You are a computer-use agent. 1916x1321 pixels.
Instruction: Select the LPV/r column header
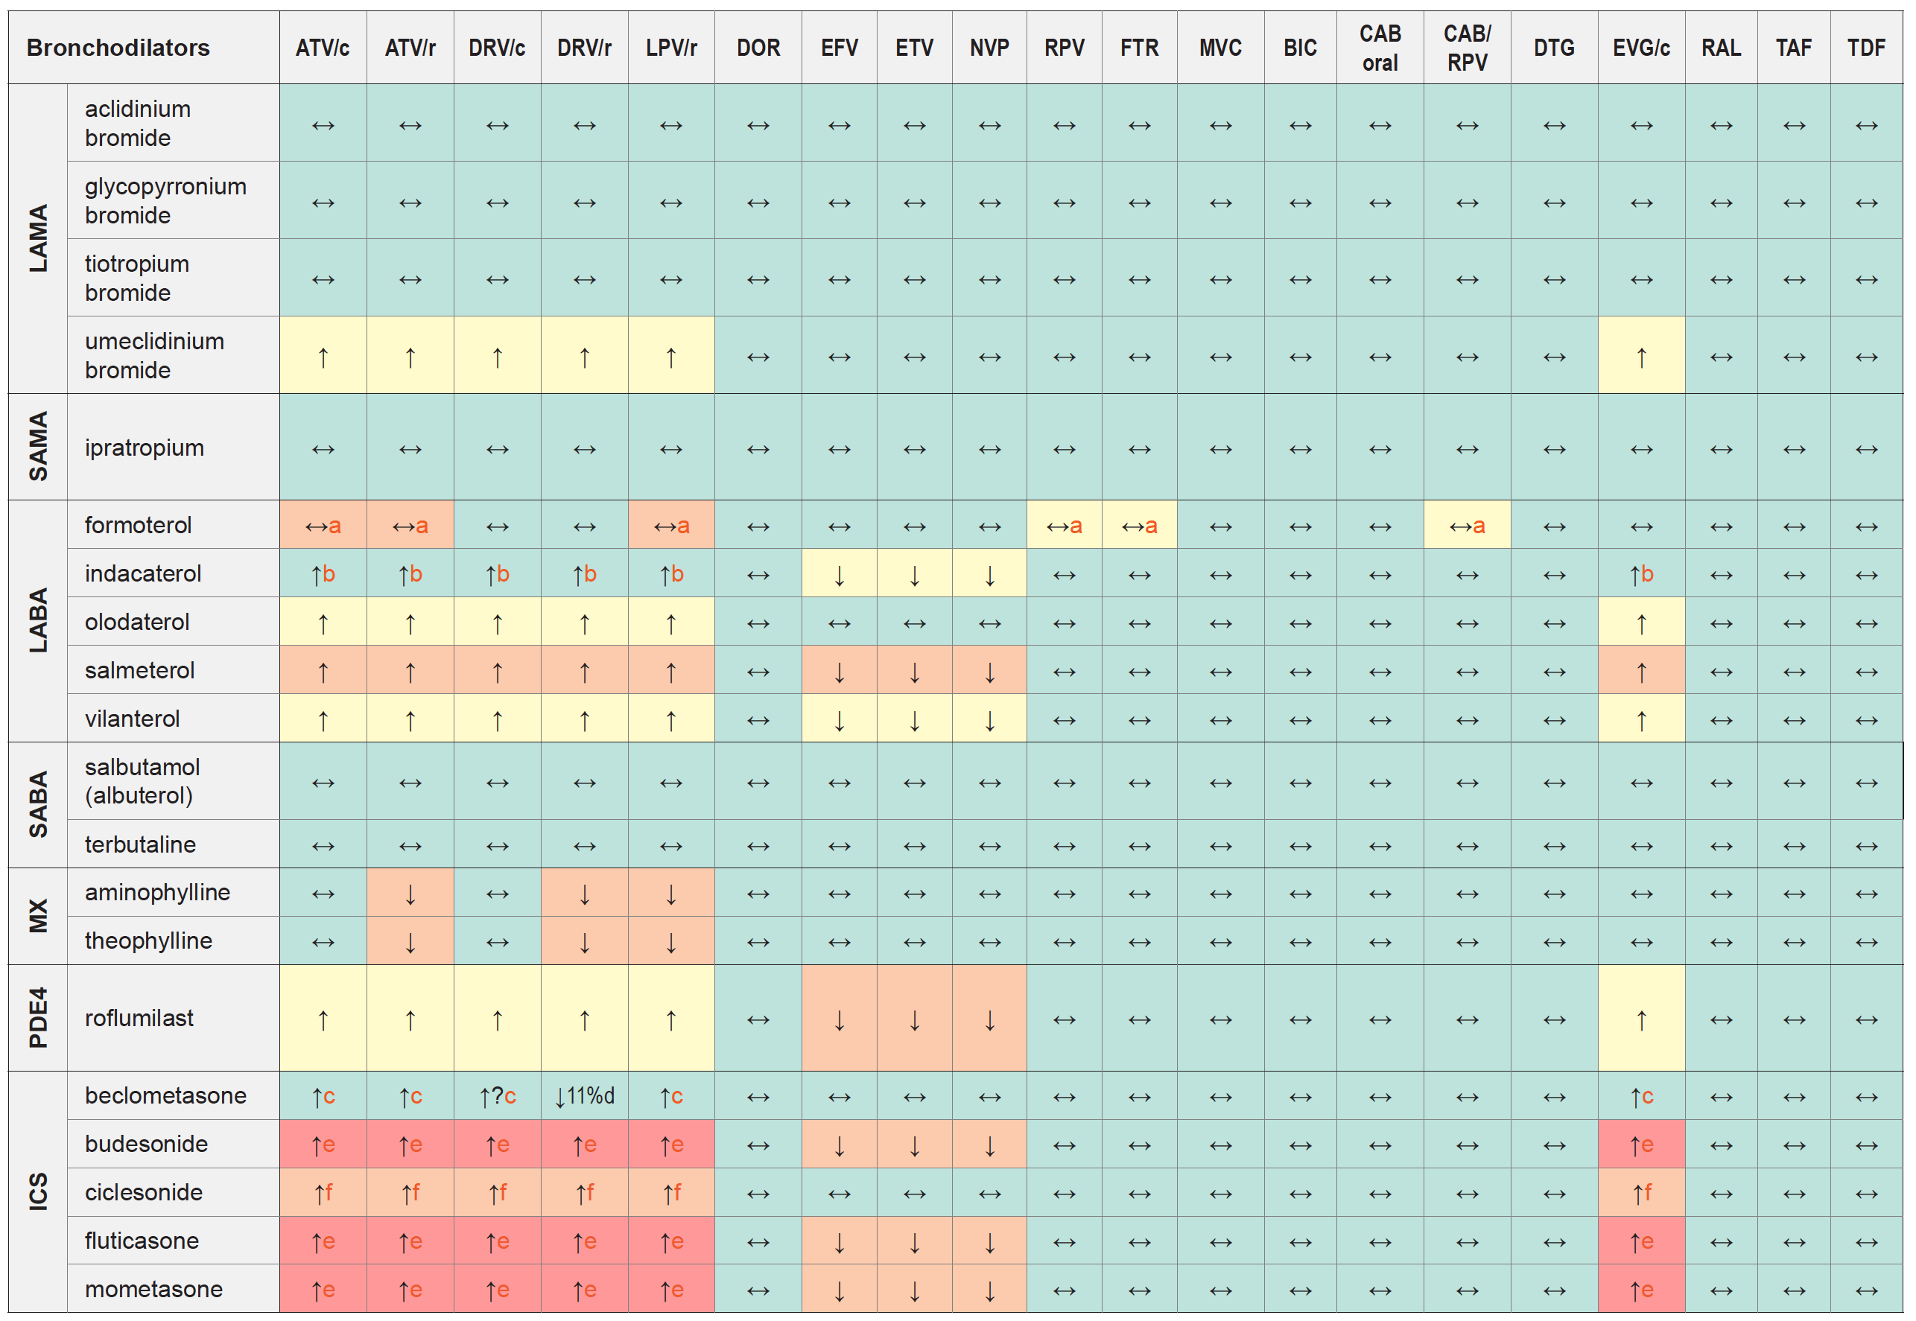670,48
